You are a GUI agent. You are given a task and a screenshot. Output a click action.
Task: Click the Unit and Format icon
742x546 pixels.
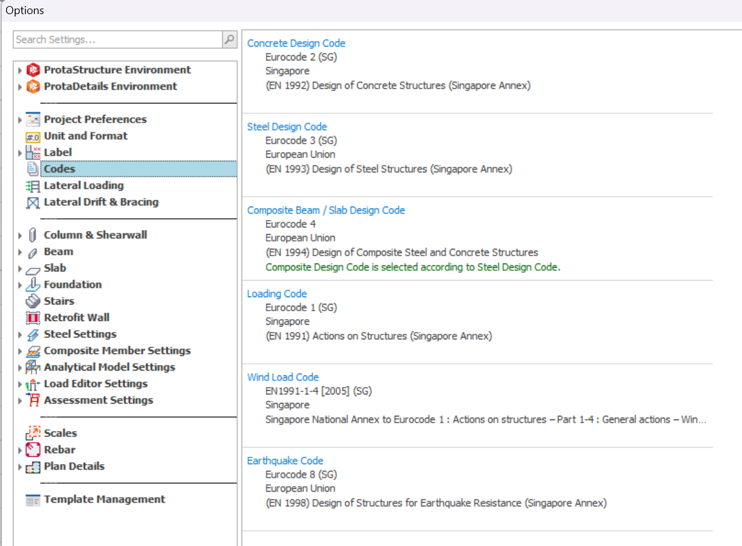point(33,136)
